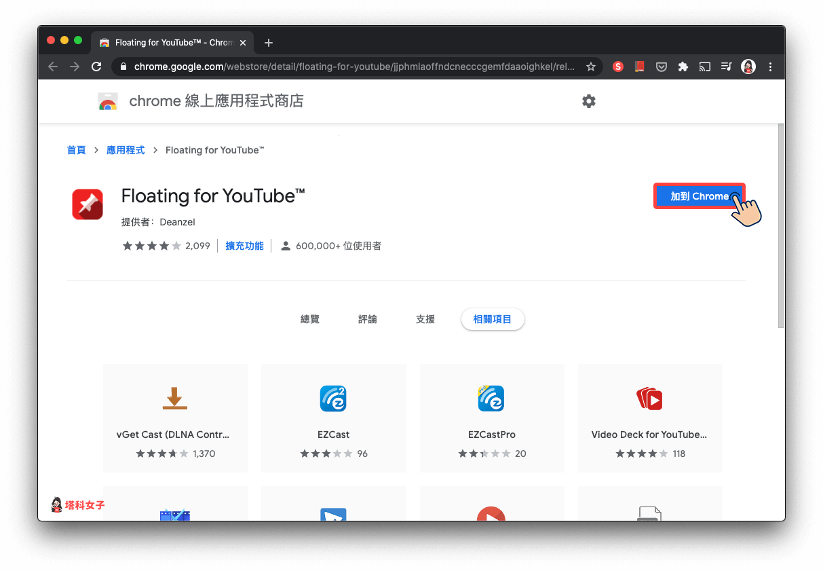Open the 支援 tab
Image resolution: width=823 pixels, height=571 pixels.
pos(425,319)
